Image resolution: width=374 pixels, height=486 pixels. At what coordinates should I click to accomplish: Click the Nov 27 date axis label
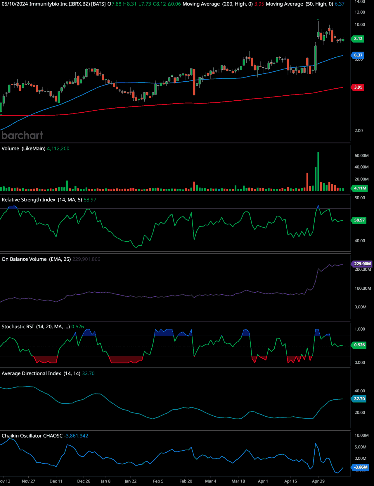coord(28,481)
